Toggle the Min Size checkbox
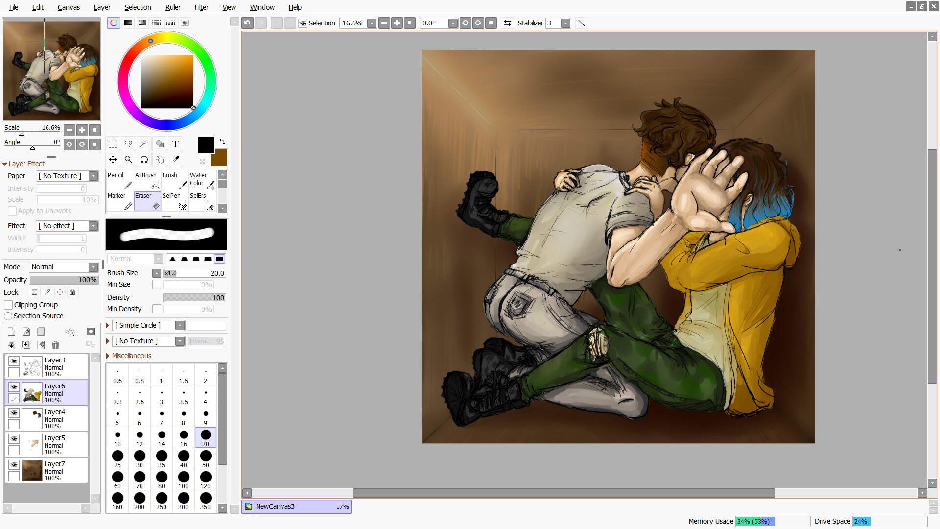The width and height of the screenshot is (940, 529). pos(157,285)
